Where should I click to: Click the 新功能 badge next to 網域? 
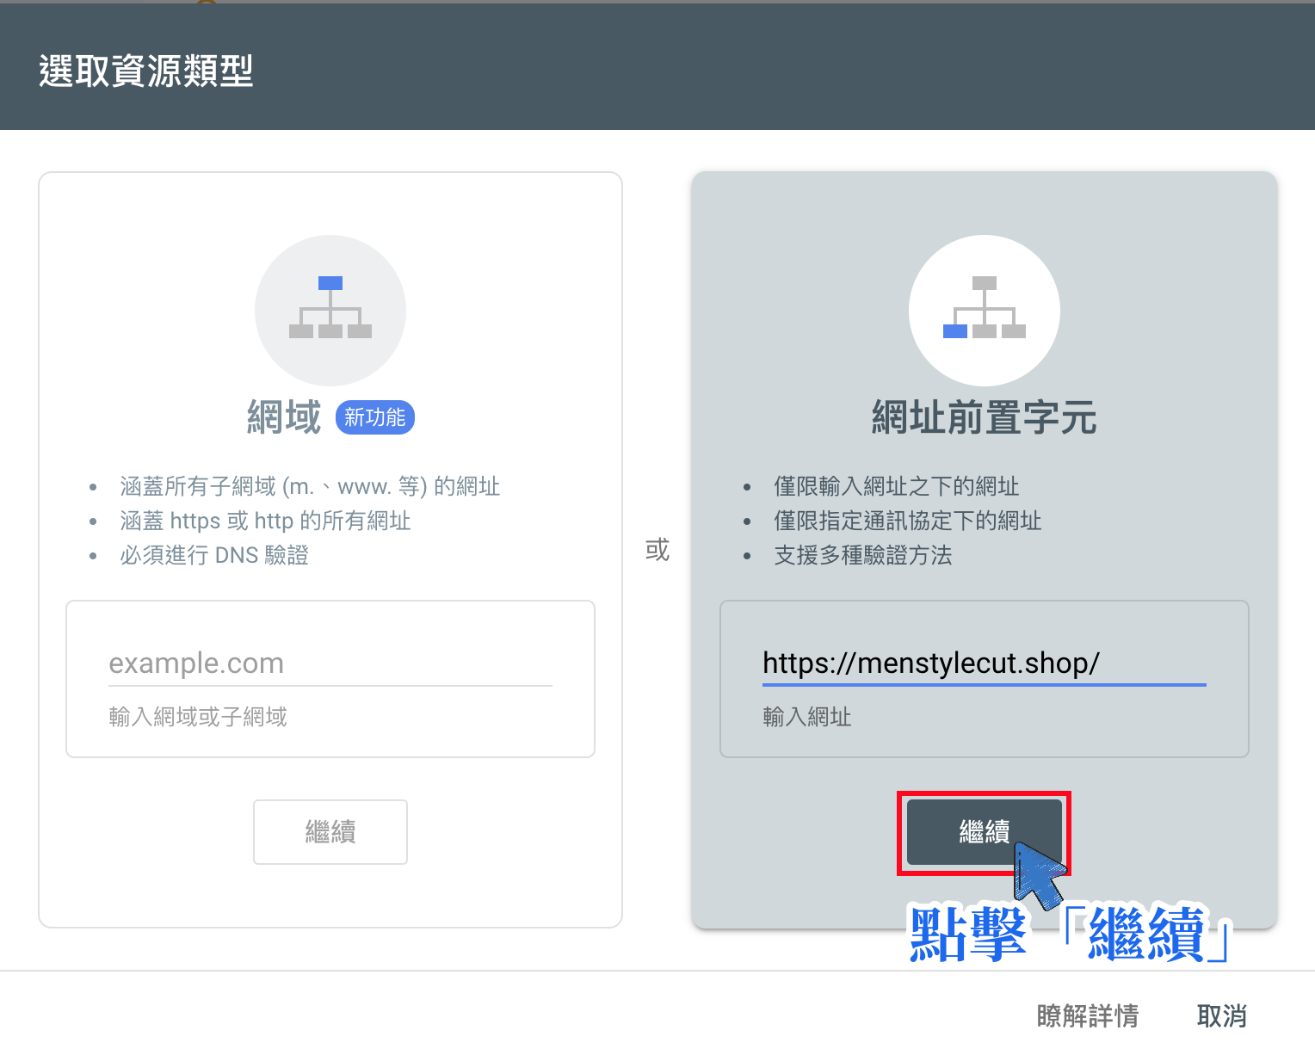pos(375,417)
